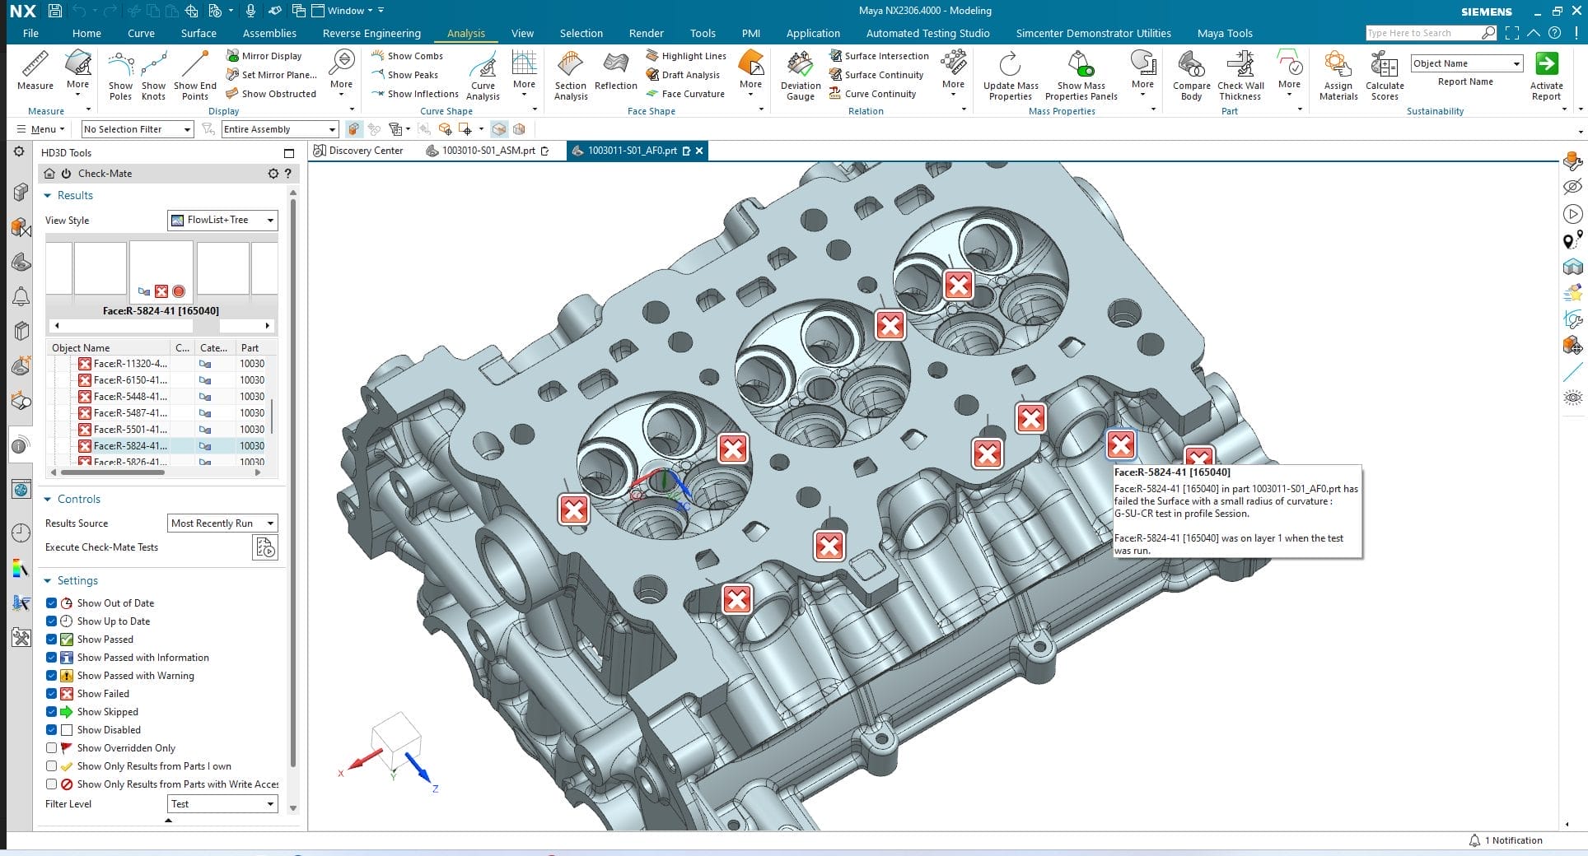Click Calculate Scores in Sustainability group
Image resolution: width=1588 pixels, height=856 pixels.
(x=1385, y=74)
